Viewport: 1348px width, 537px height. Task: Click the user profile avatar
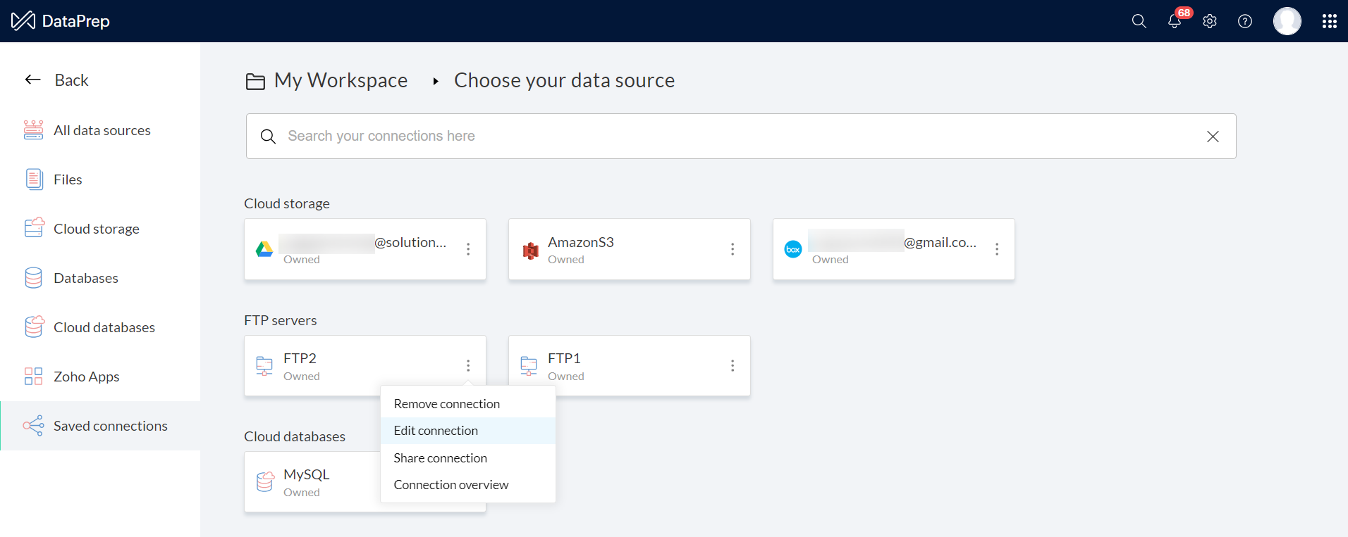[x=1287, y=21]
